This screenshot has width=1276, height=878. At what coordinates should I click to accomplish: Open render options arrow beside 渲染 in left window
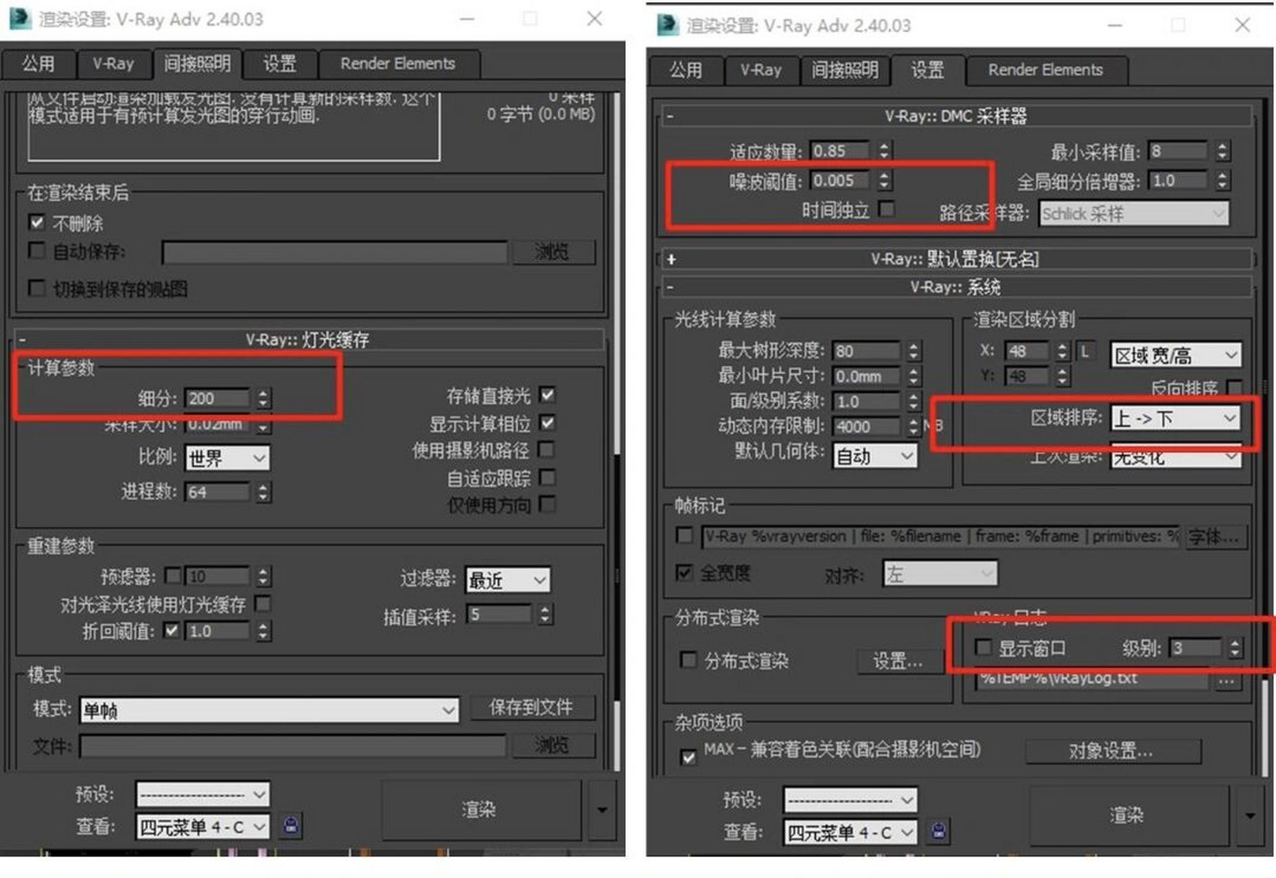602,809
